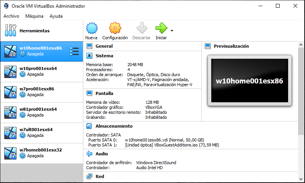Click the Nueva starburst toolbar icon
The height and width of the screenshot is (183, 305).
92,28
